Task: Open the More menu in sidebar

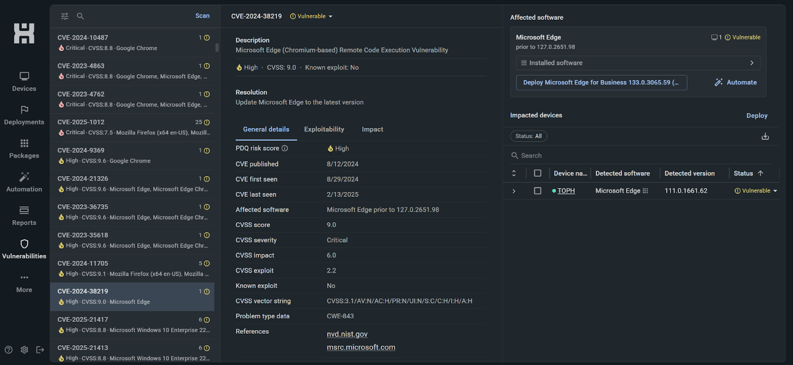Action: coord(24,284)
